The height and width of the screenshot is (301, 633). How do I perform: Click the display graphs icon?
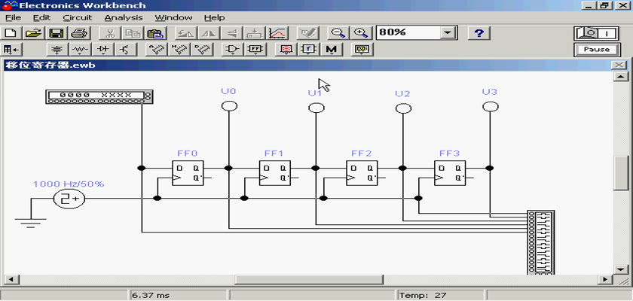pyautogui.click(x=277, y=33)
